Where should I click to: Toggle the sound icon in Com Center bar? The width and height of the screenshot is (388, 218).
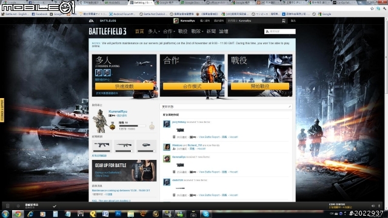click(373, 206)
